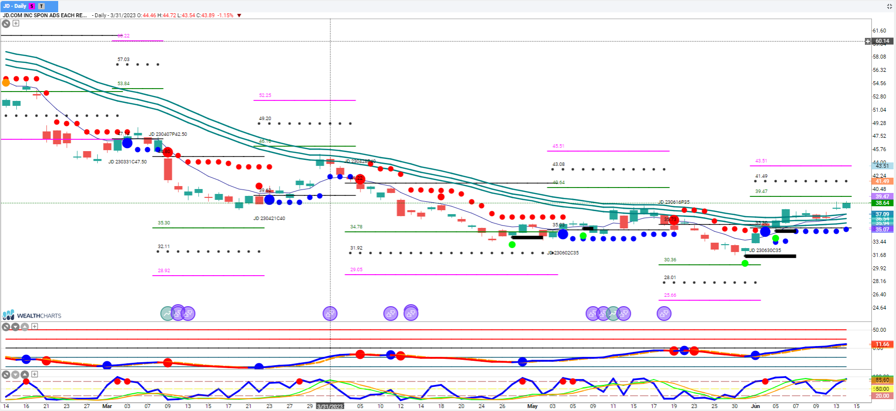This screenshot has width=896, height=411.
Task: Click the green trend-line event marker near Mar 09
Action: pos(168,313)
